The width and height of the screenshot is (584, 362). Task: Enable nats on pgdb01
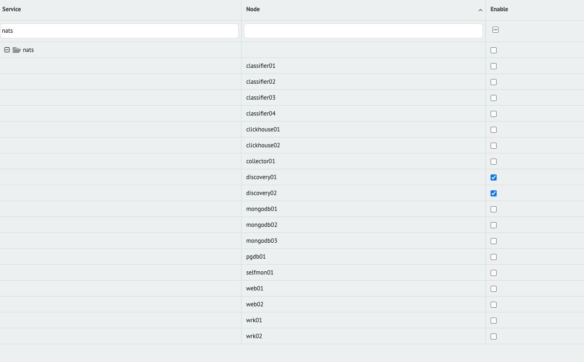click(x=493, y=257)
